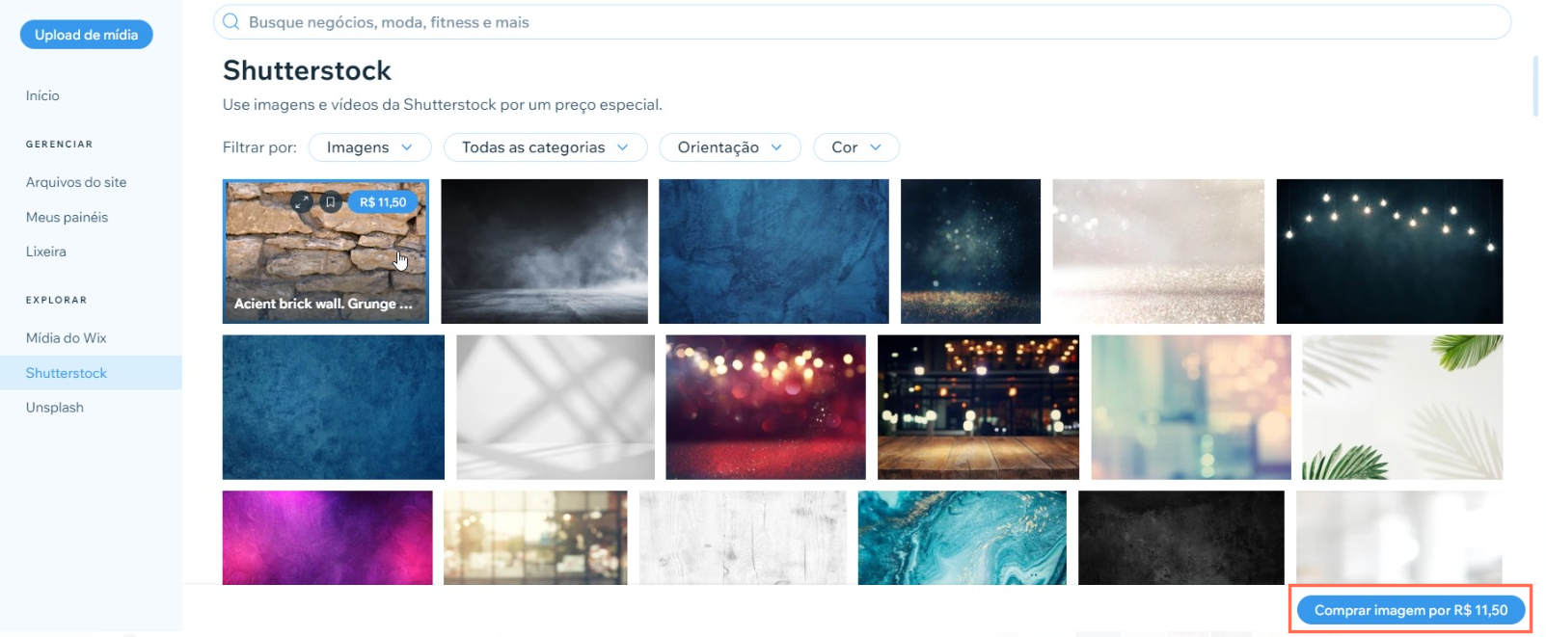The height and width of the screenshot is (637, 1546).
Task: Open Arquivos do site
Action: (x=76, y=182)
